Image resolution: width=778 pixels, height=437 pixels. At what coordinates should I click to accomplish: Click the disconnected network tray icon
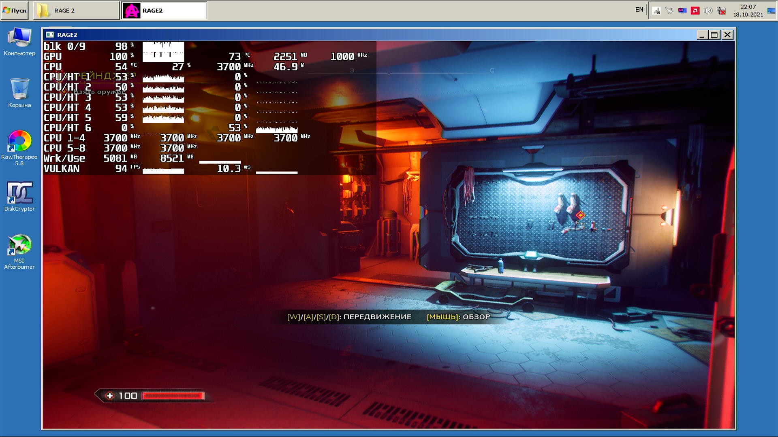721,11
